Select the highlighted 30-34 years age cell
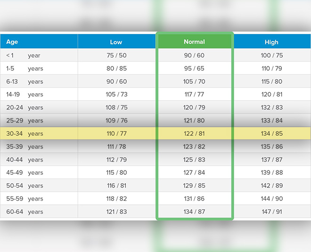This screenshot has height=252, width=311. 25,134
